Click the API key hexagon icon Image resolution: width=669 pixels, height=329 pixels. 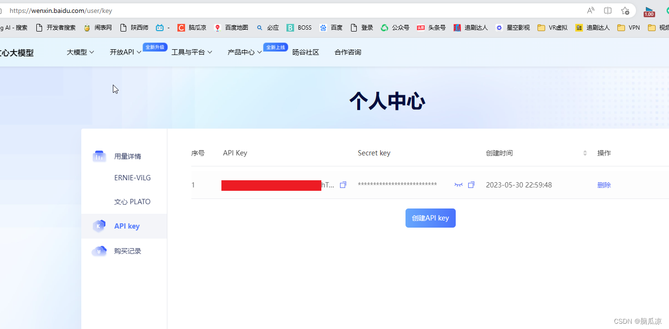point(99,226)
